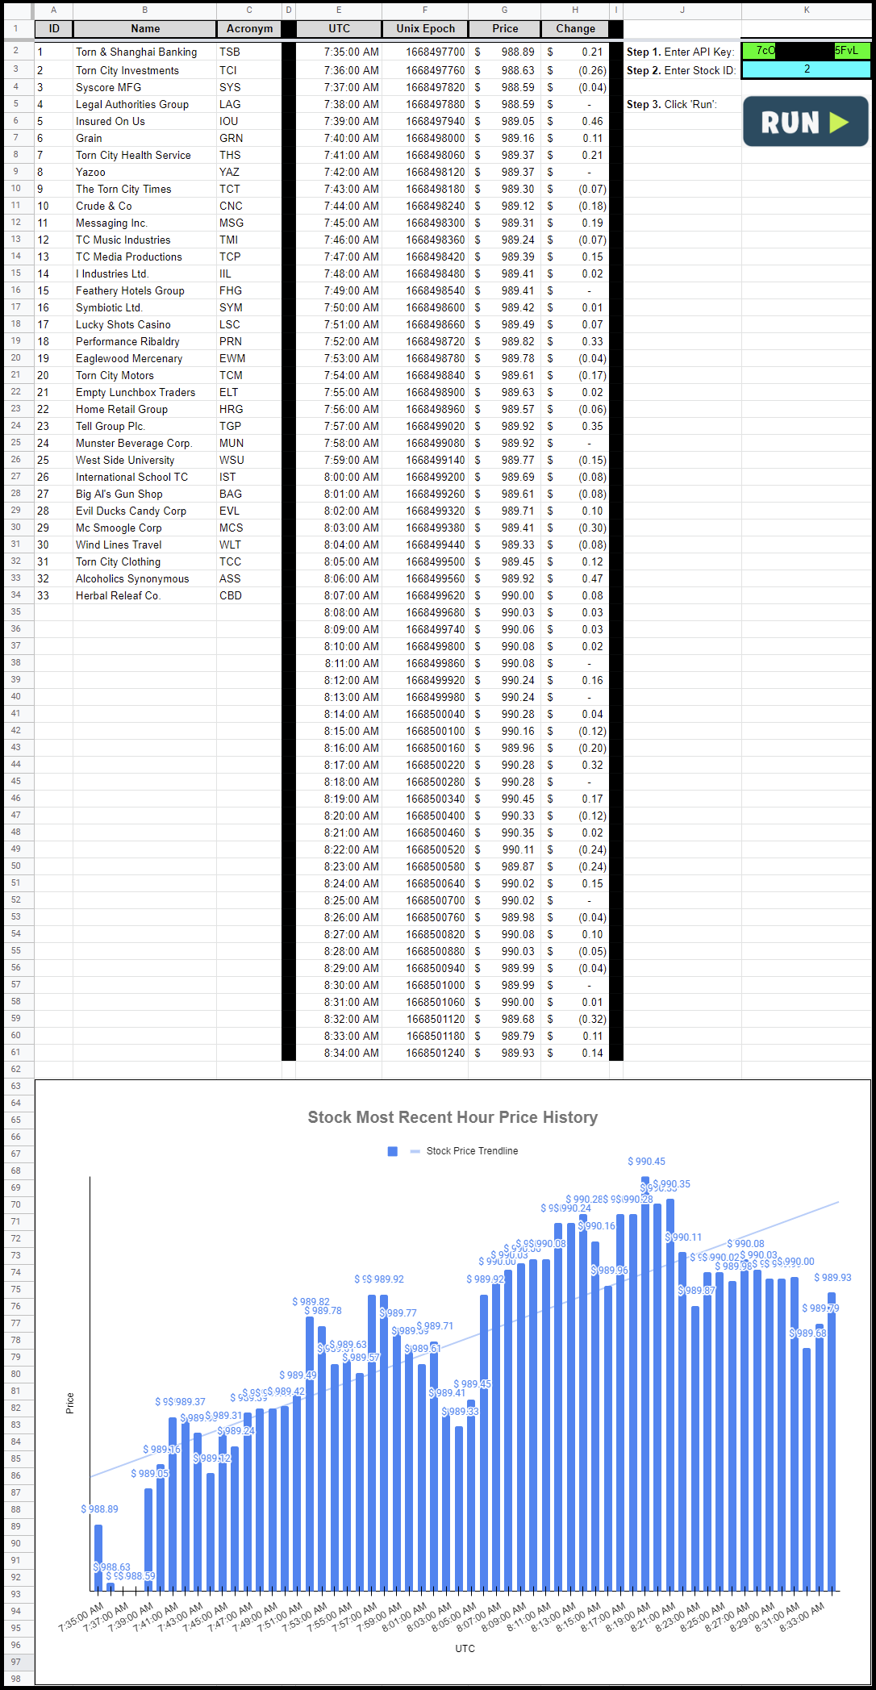
Task: Select cell Torn City Investments
Action: pyautogui.click(x=145, y=70)
